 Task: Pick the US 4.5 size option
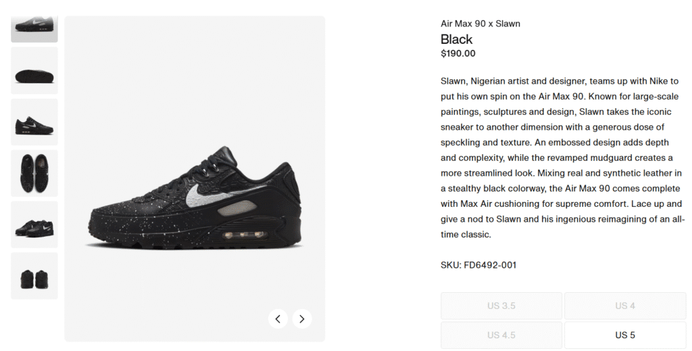coord(501,335)
